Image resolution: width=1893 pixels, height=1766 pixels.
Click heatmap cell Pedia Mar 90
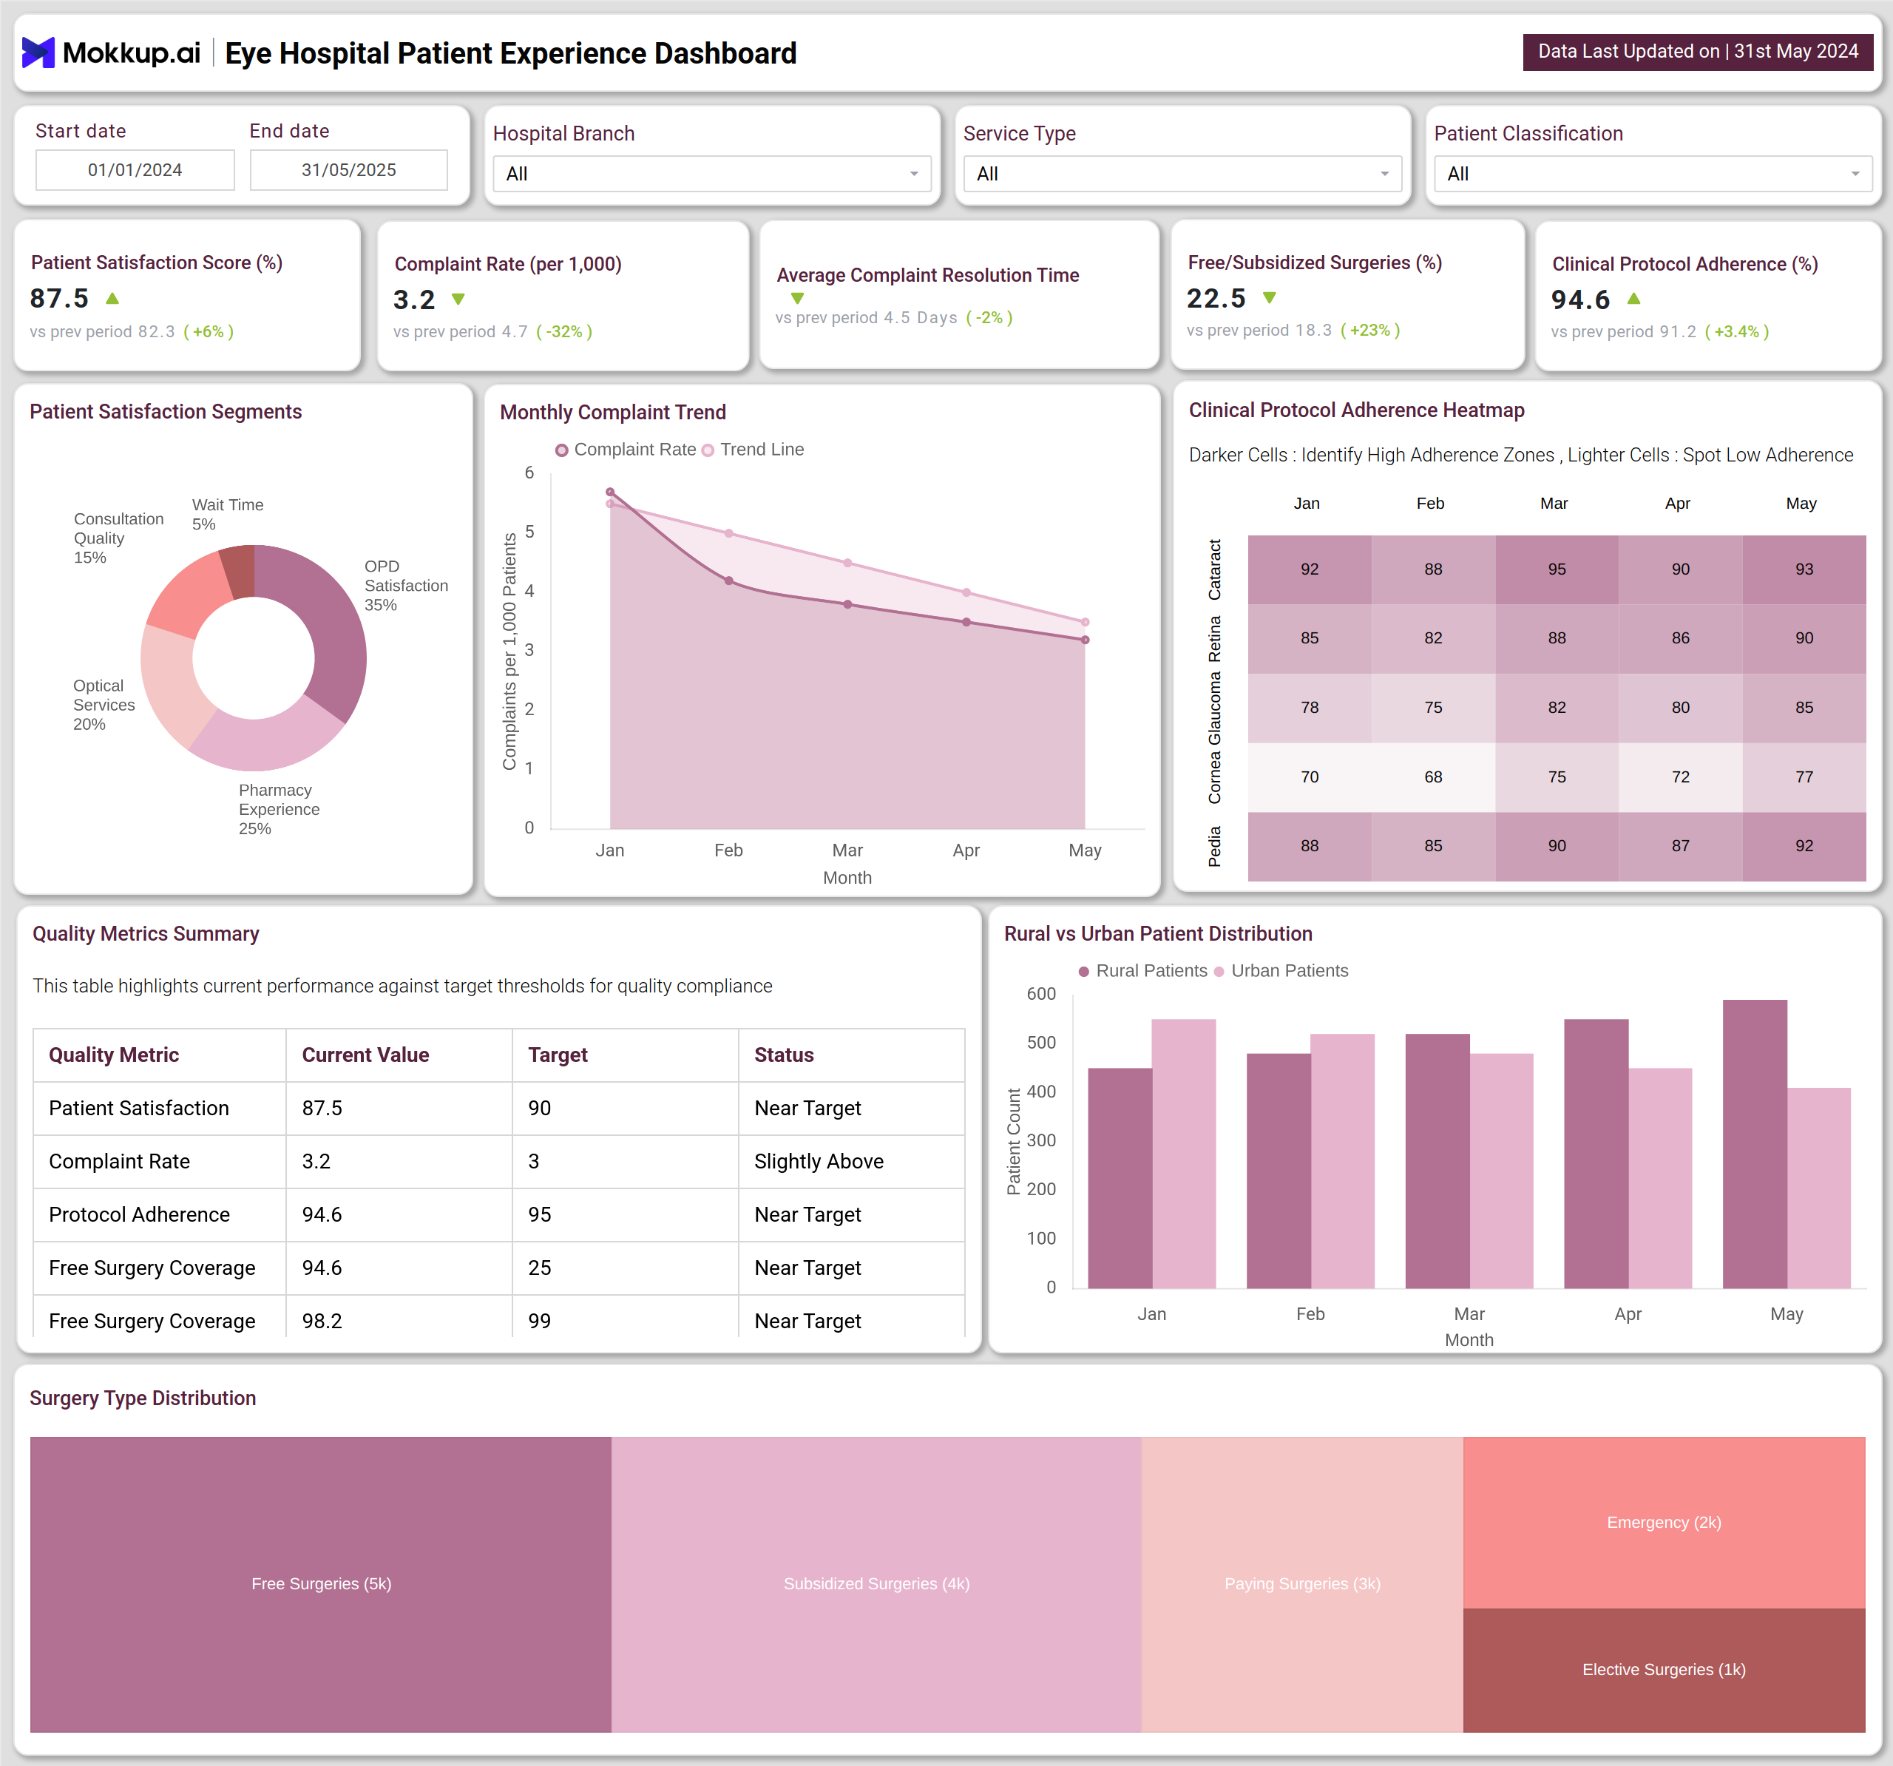pos(1557,846)
